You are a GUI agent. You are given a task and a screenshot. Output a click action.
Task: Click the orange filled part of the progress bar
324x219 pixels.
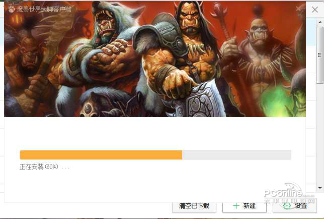[101, 155]
